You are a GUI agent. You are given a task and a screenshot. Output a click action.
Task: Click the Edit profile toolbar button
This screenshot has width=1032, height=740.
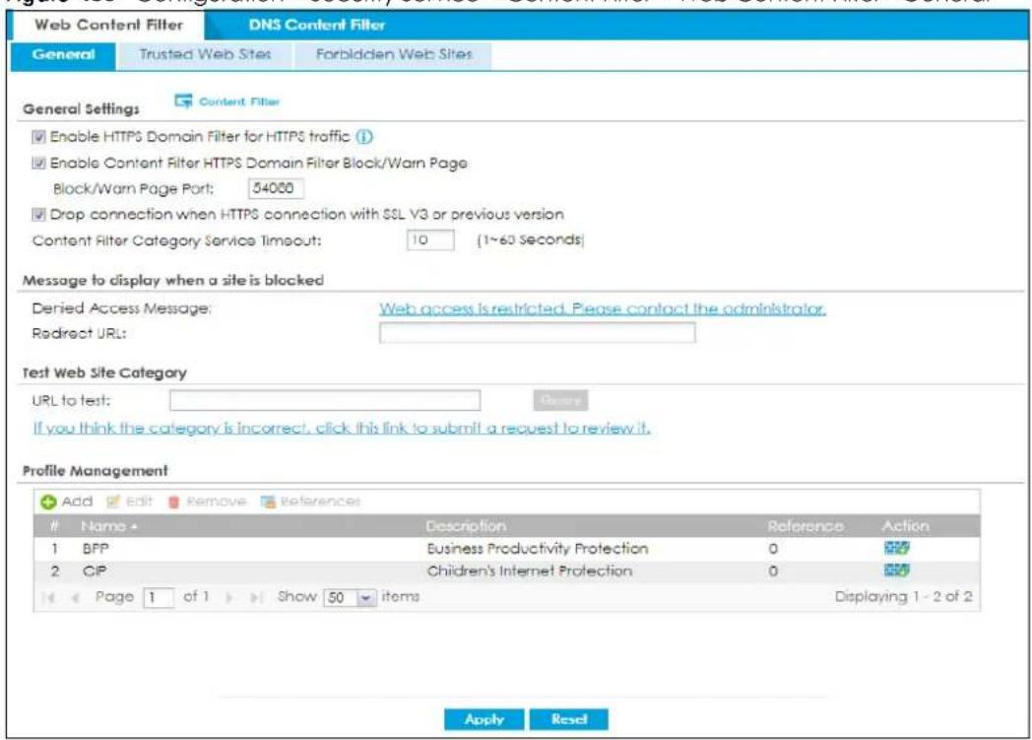130,502
